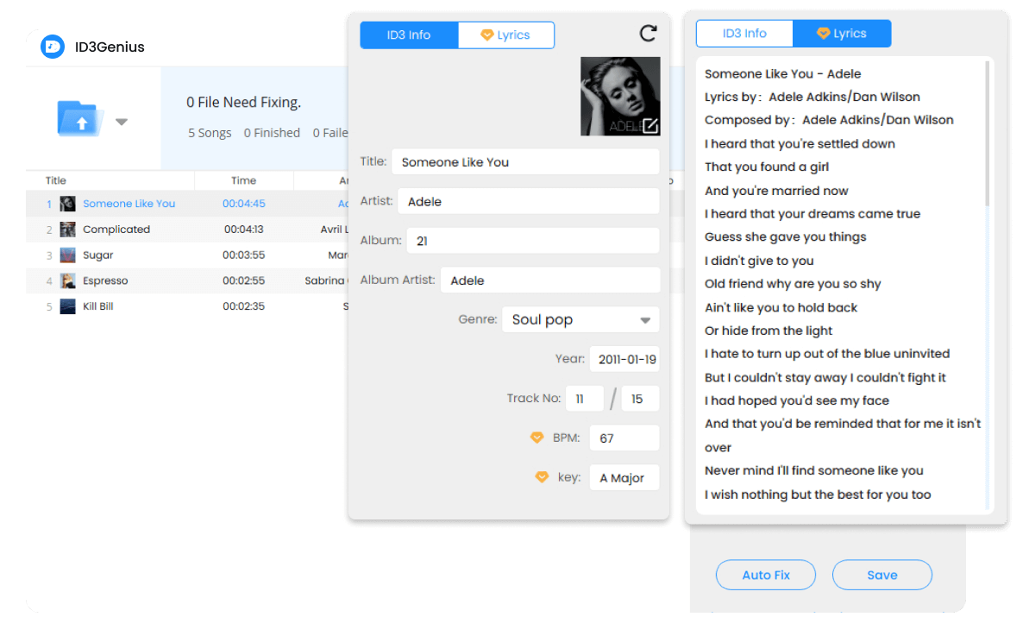Click the ID3Genius logo icon
The height and width of the screenshot is (642, 1035).
(x=53, y=47)
